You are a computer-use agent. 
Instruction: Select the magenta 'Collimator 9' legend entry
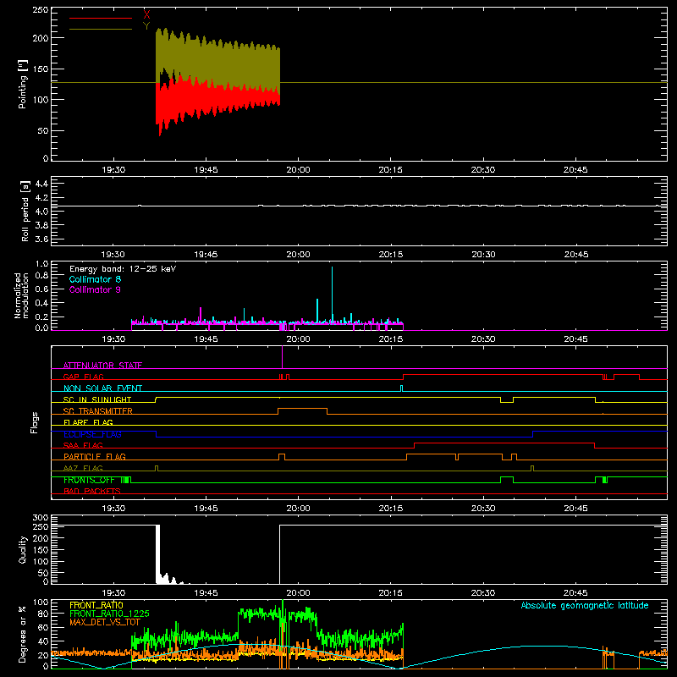(95, 289)
